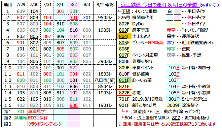Click the orange '804F' legend cell
This screenshot has width=222, height=128.
(x=124, y=36)
